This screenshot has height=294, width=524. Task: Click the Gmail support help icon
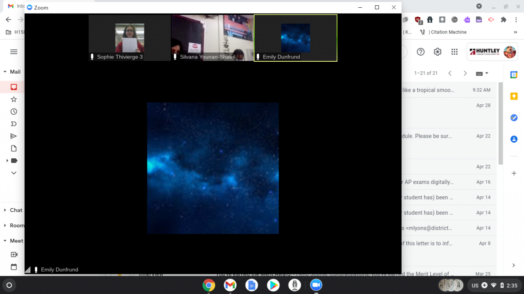click(x=420, y=52)
